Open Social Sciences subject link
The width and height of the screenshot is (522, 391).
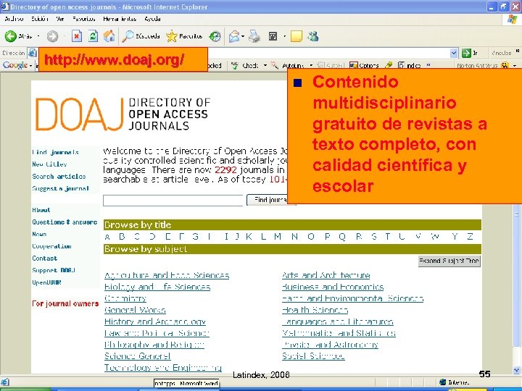[313, 356]
